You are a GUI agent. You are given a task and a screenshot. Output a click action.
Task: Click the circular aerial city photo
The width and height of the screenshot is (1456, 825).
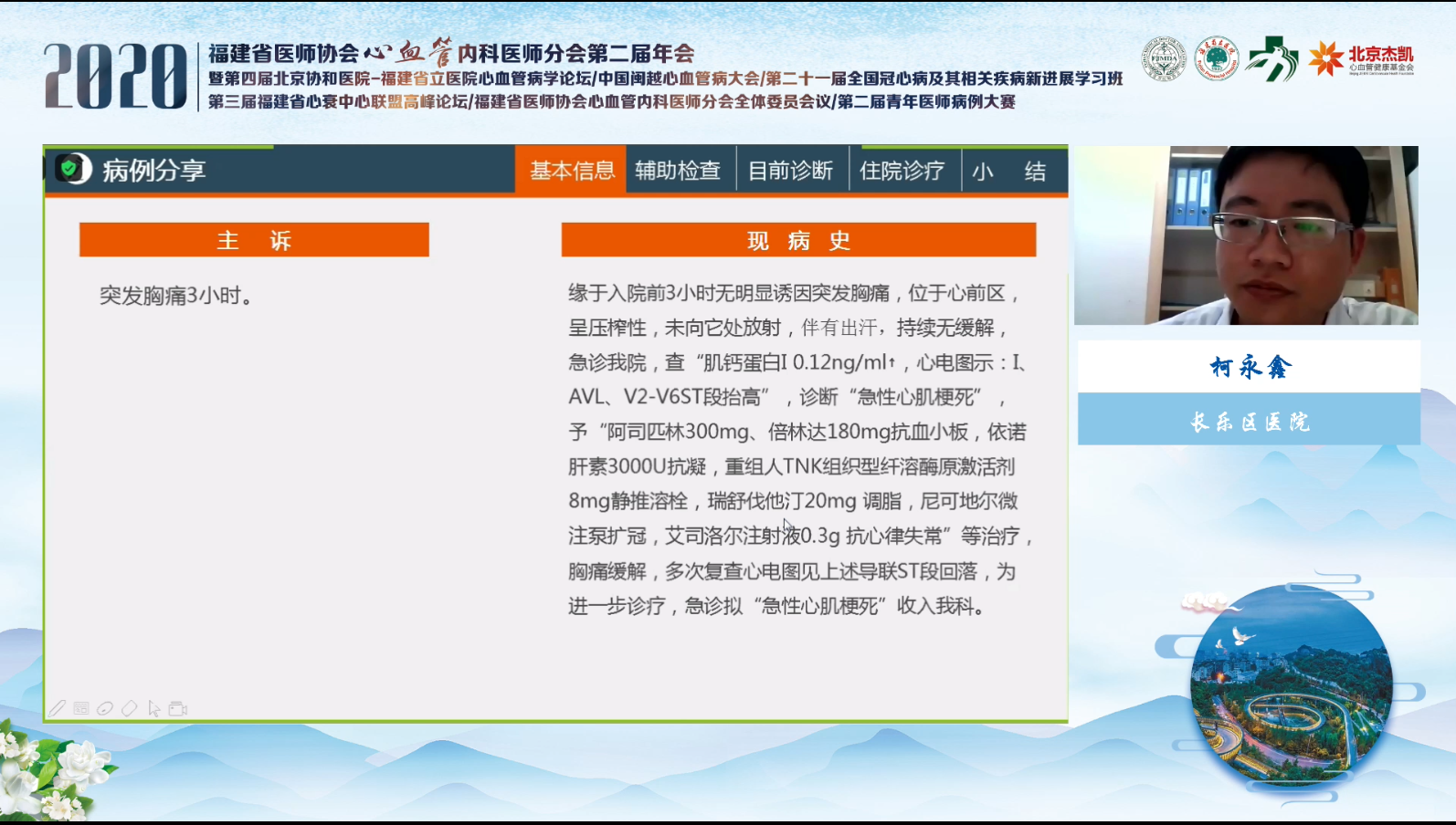tap(1291, 686)
